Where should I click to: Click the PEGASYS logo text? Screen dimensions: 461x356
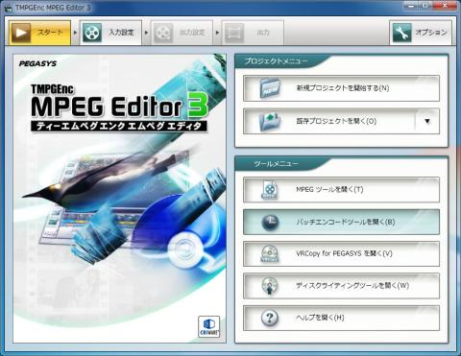point(37,63)
